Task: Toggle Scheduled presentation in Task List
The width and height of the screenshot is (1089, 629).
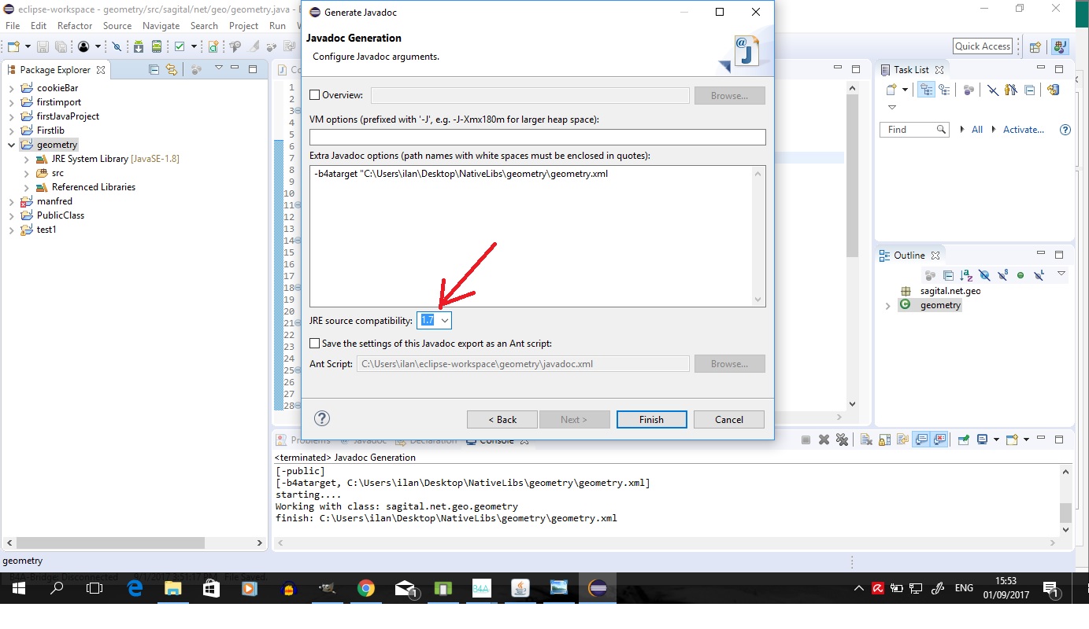Action: pyautogui.click(x=944, y=90)
